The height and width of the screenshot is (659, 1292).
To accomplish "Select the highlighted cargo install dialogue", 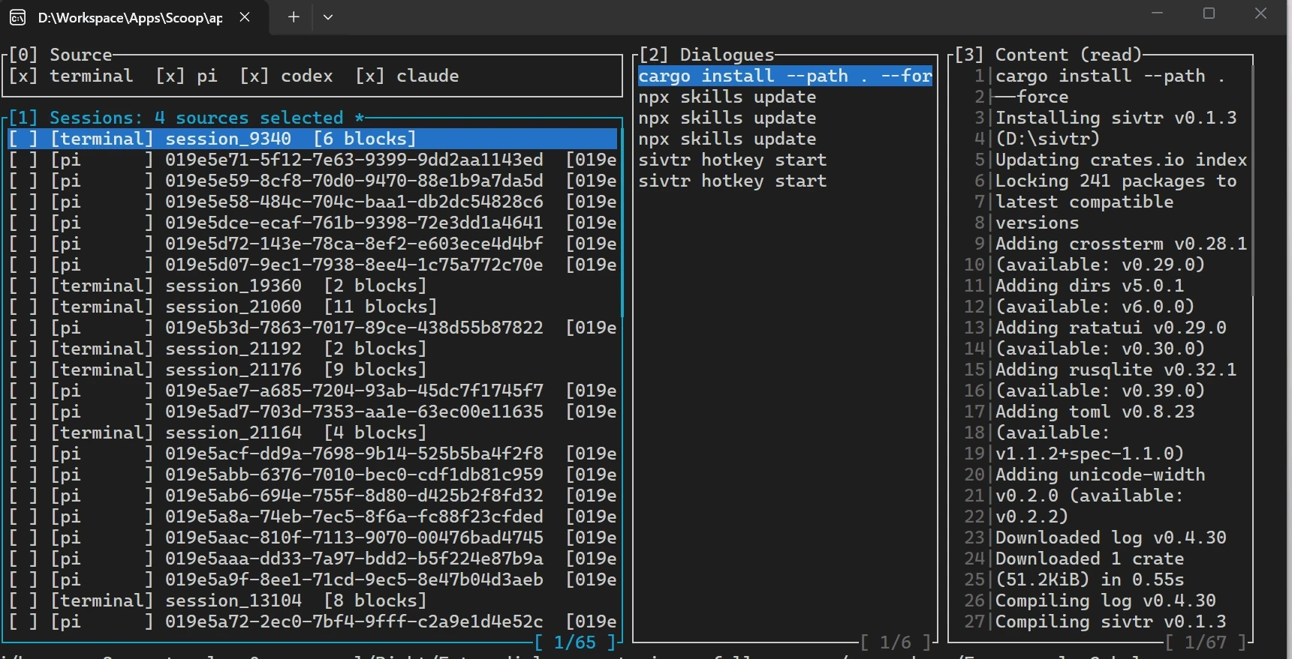I will click(x=785, y=76).
